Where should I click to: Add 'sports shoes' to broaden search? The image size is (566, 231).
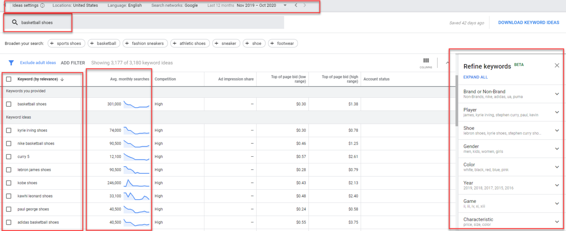(x=66, y=44)
